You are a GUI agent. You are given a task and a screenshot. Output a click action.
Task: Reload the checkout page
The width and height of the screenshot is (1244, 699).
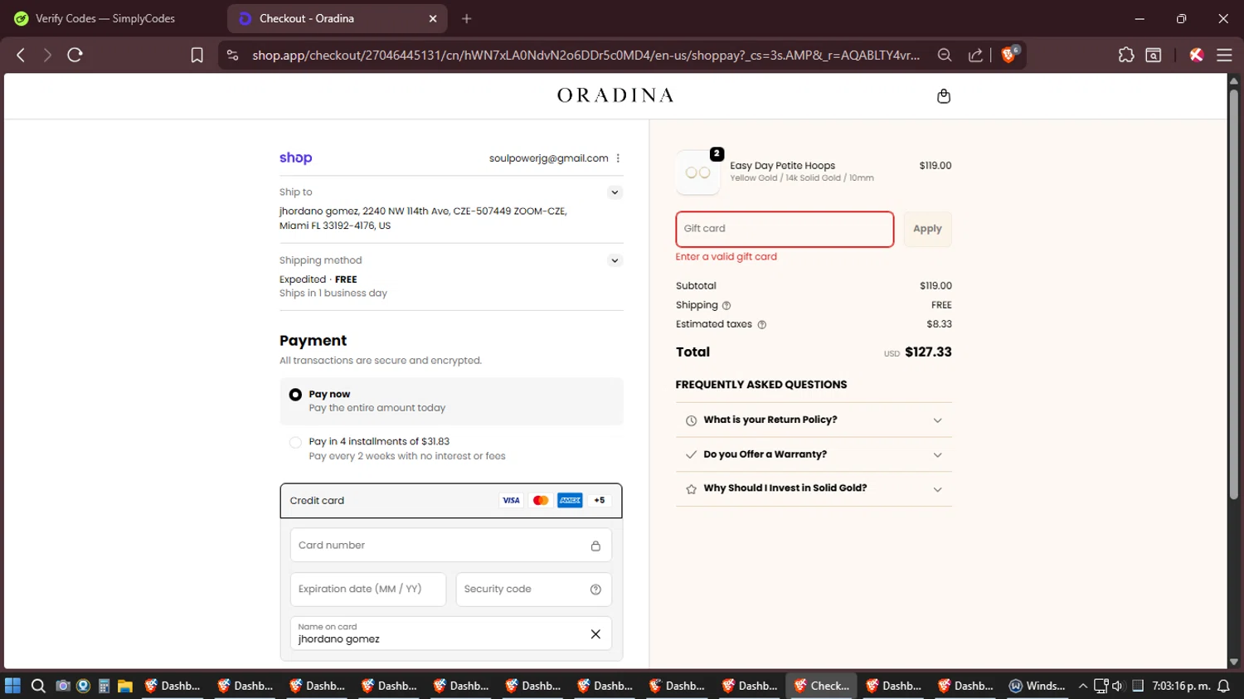(75, 55)
